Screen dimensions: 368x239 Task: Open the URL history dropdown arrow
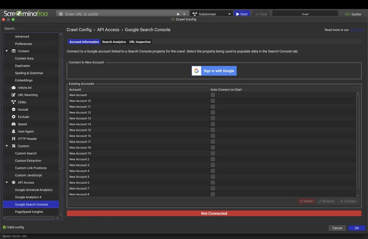coord(184,14)
